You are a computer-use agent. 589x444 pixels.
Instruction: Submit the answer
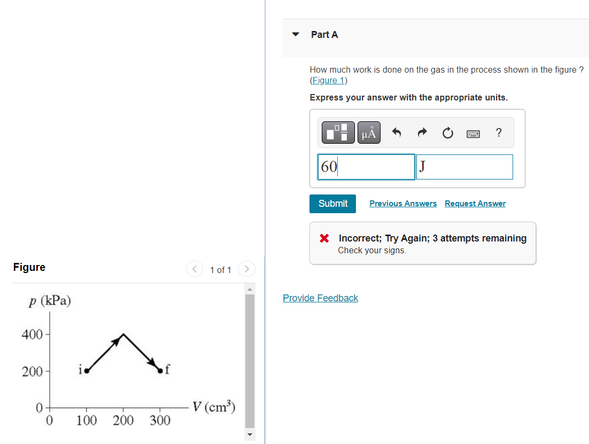[x=332, y=204]
